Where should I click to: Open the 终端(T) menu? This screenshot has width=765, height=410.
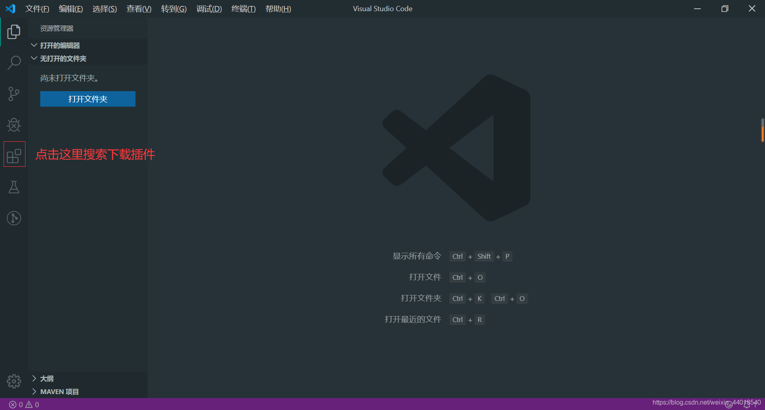[243, 9]
